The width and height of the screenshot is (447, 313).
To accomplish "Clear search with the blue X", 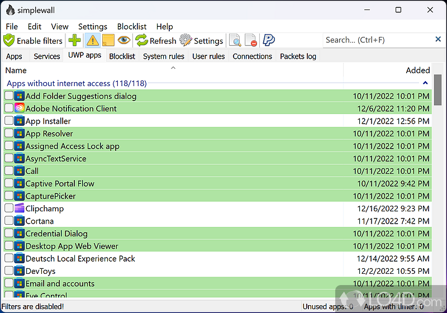I will tap(438, 39).
